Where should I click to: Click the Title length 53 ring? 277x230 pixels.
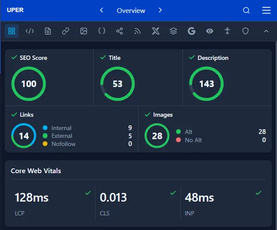117,84
